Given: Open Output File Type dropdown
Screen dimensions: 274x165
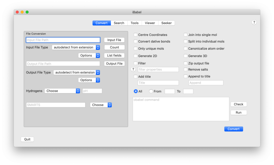Looking at the screenshot, I should (x=77, y=72).
